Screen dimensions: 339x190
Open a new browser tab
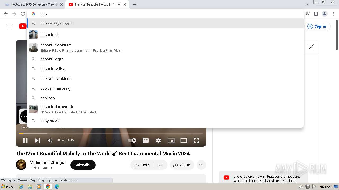pyautogui.click(x=135, y=4)
